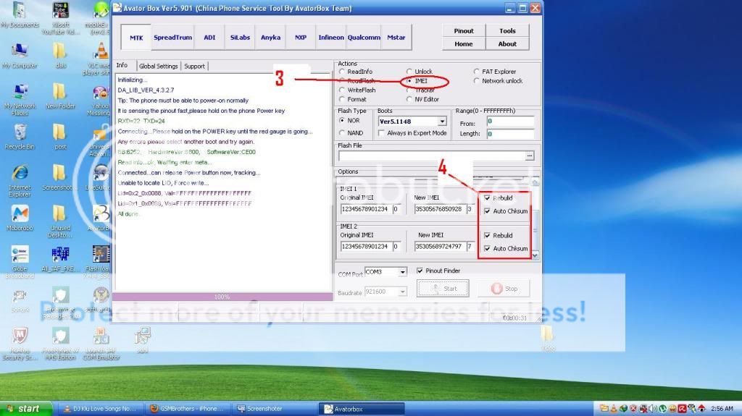Switch to the SiLabs tab
The image size is (742, 416).
point(240,38)
